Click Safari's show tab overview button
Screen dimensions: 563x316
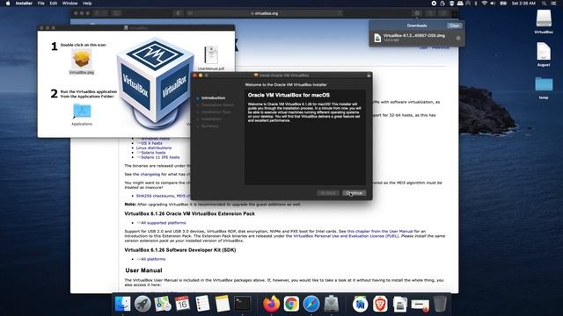click(x=443, y=13)
